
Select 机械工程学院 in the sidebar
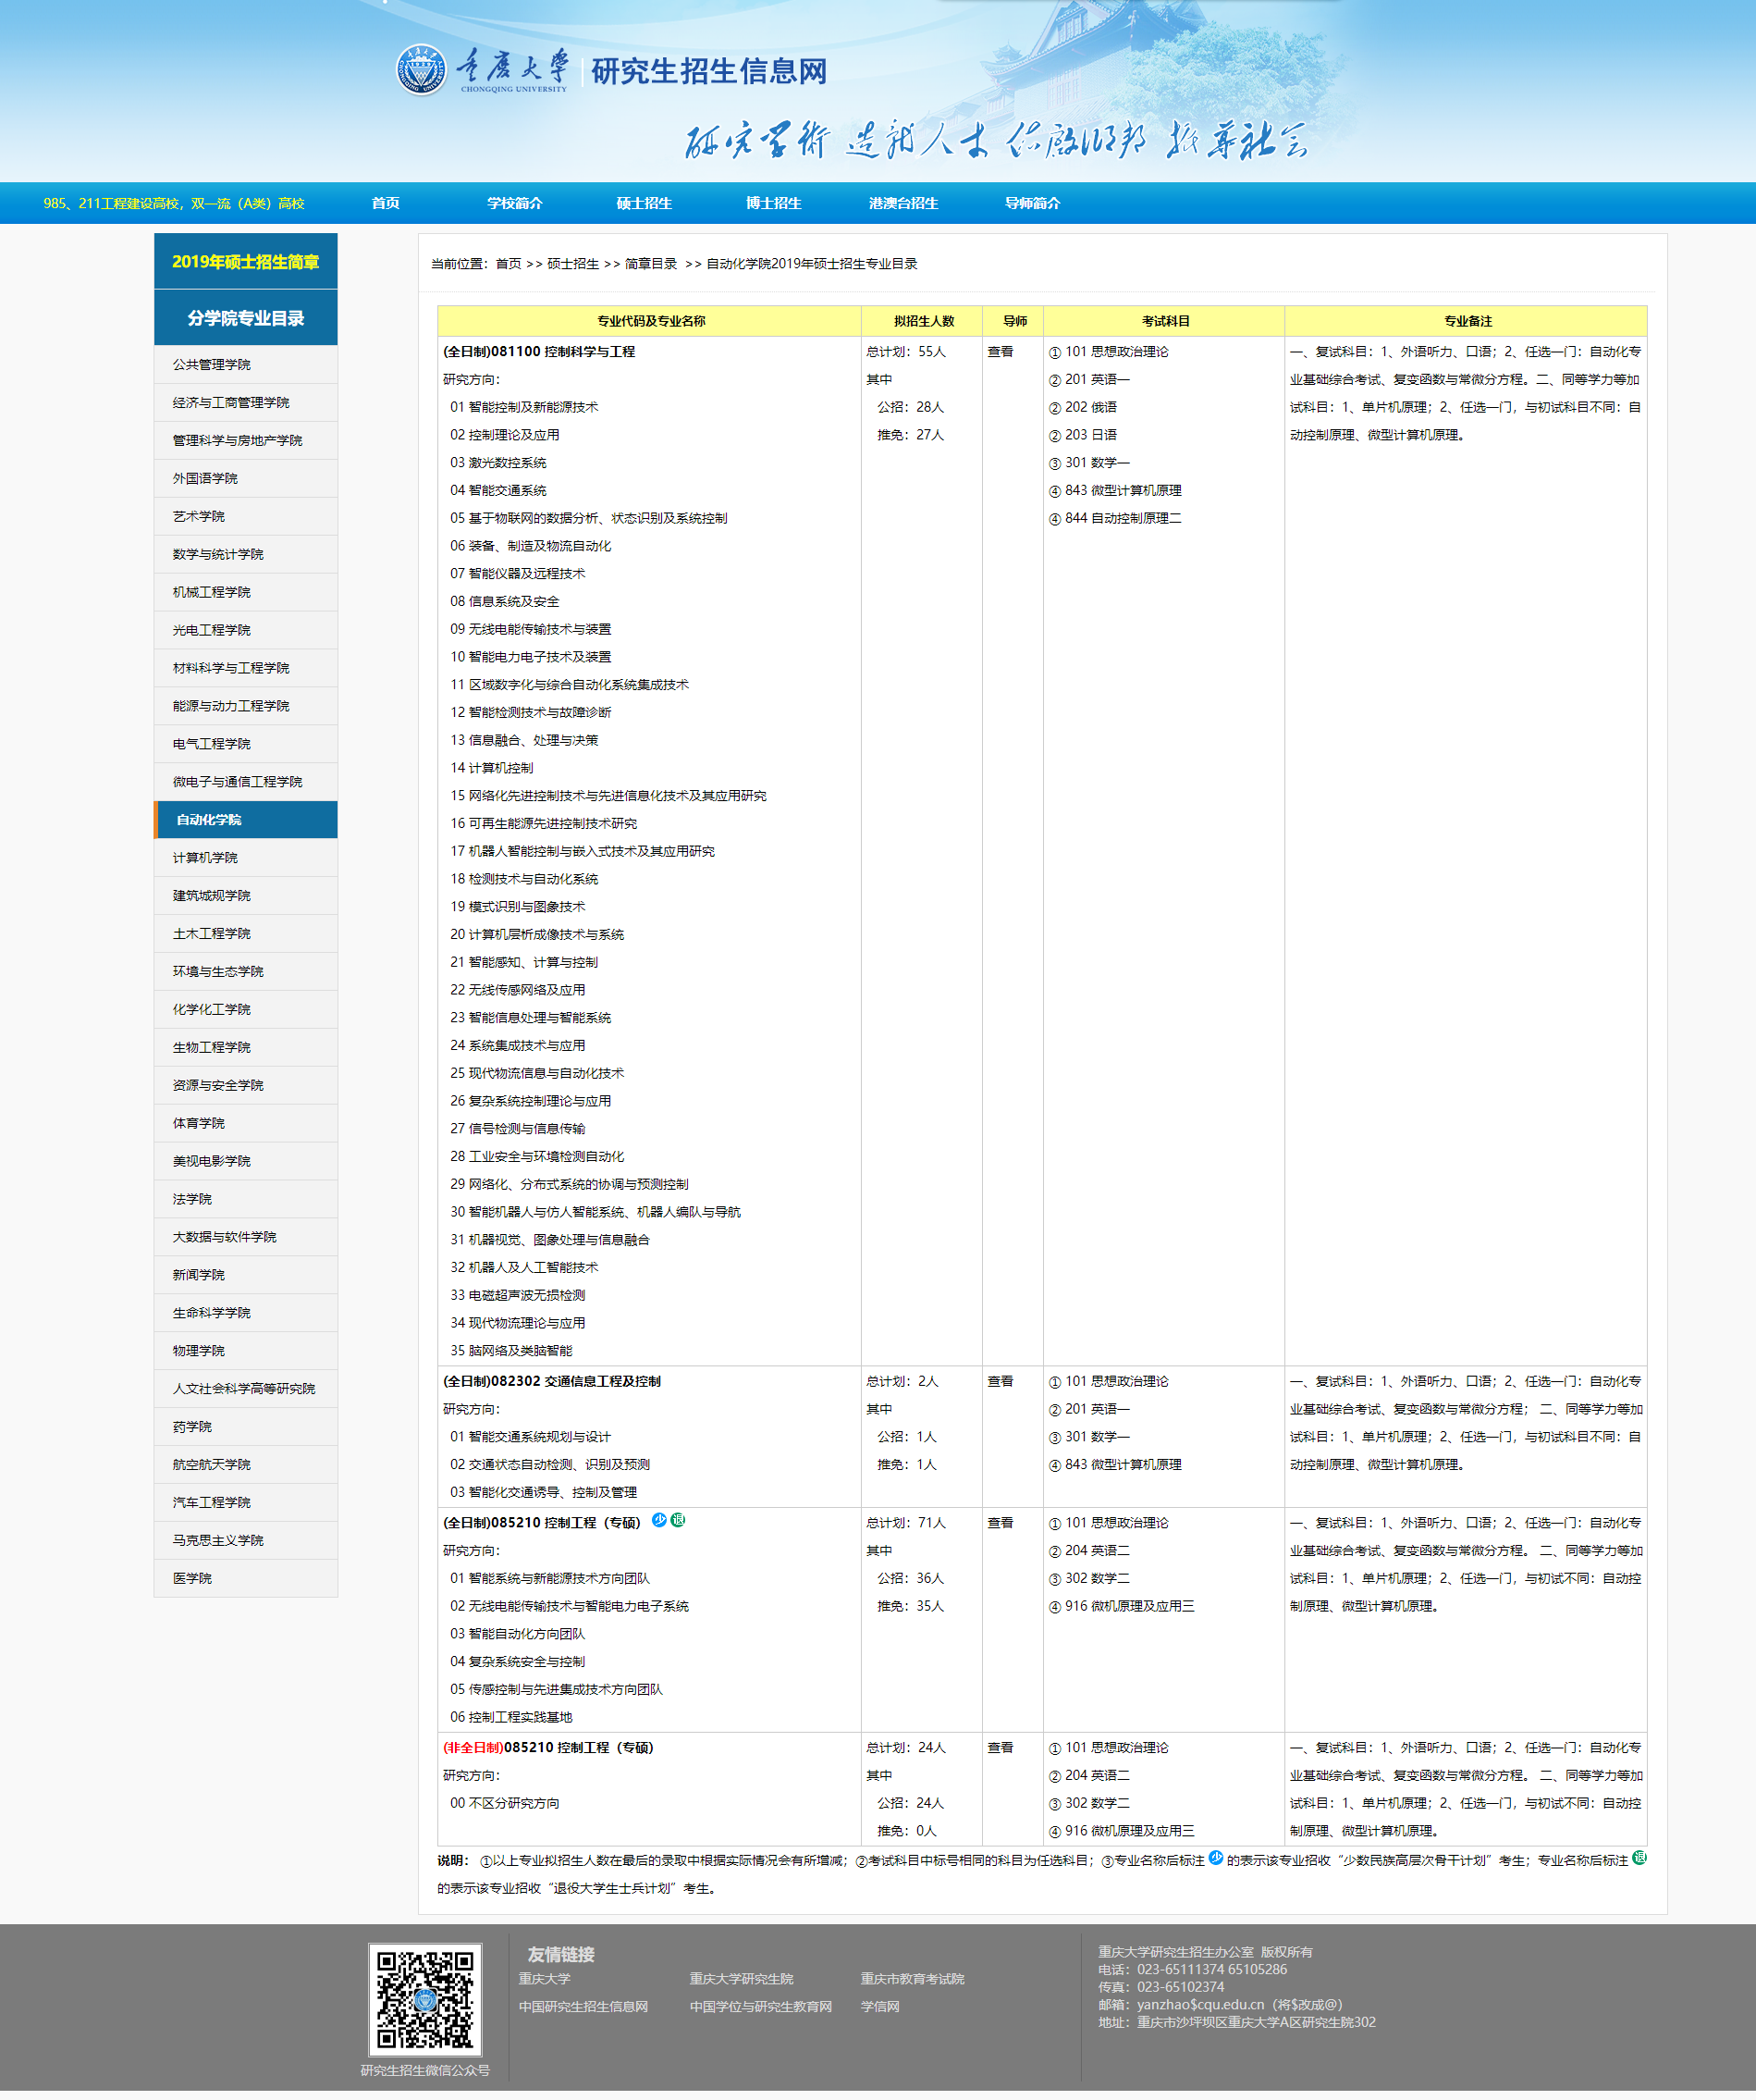pos(246,593)
